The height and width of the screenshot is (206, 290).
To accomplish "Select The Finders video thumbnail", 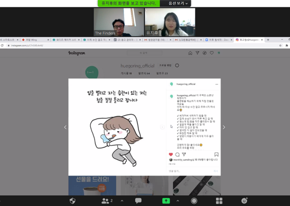I will coord(119,22).
